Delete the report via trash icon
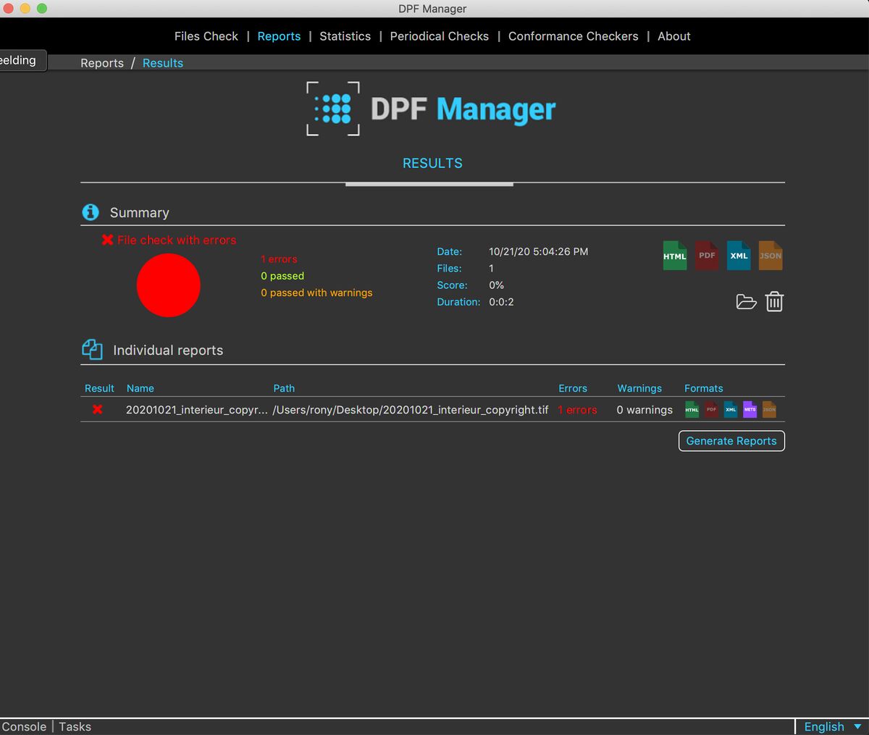 click(774, 302)
